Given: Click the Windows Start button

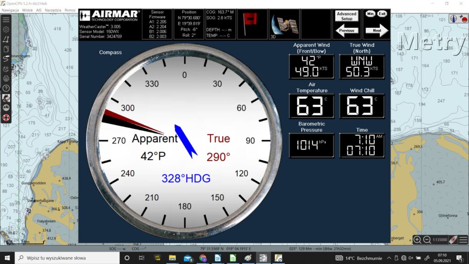Looking at the screenshot, I should pyautogui.click(x=7, y=258).
